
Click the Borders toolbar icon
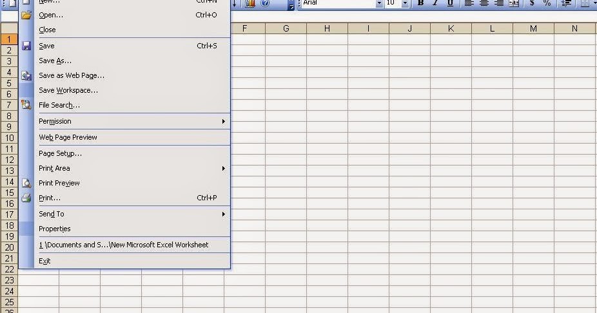(585, 3)
